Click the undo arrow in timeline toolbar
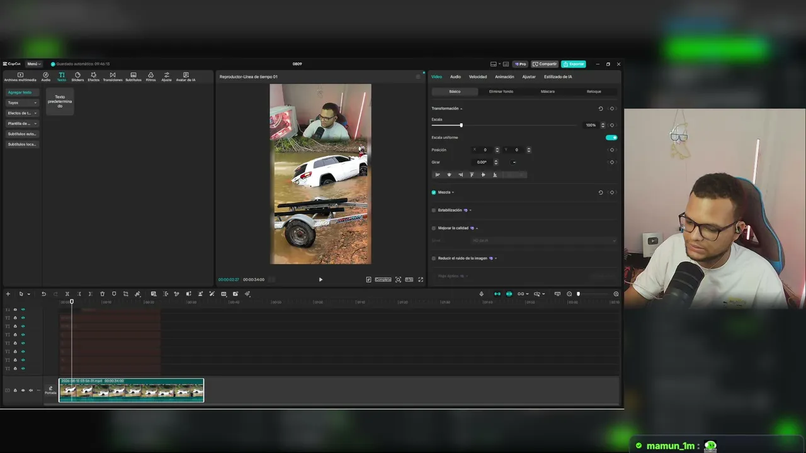Screen dimensions: 806x453 tap(43, 294)
